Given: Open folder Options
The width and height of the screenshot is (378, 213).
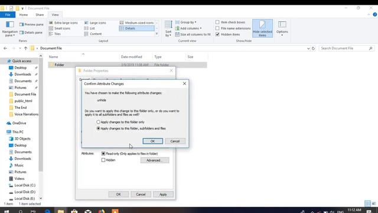Looking at the screenshot, I should coord(282,28).
